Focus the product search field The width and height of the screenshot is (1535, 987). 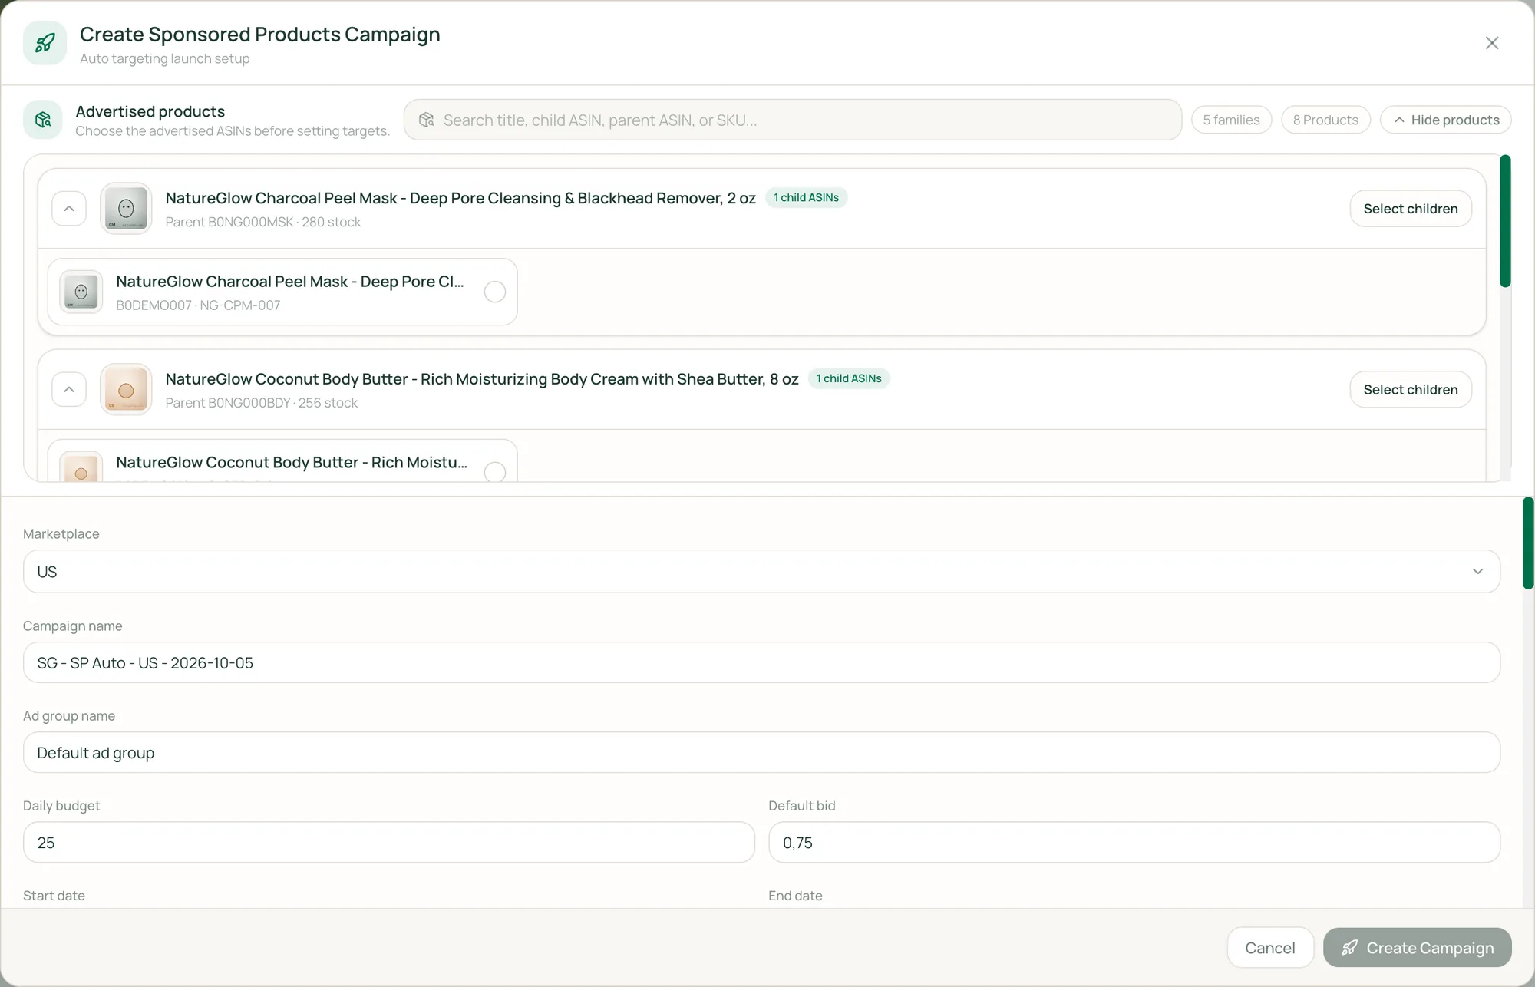point(792,120)
